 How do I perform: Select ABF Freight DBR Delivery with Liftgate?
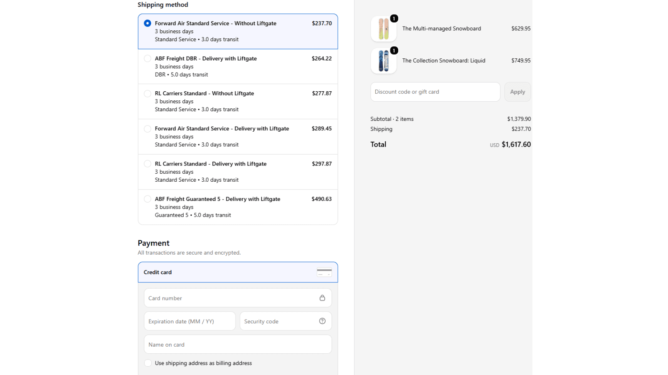238,67
